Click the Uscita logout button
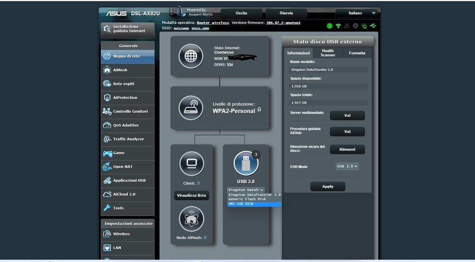Viewport: 475px width, 262px height. pos(241,13)
